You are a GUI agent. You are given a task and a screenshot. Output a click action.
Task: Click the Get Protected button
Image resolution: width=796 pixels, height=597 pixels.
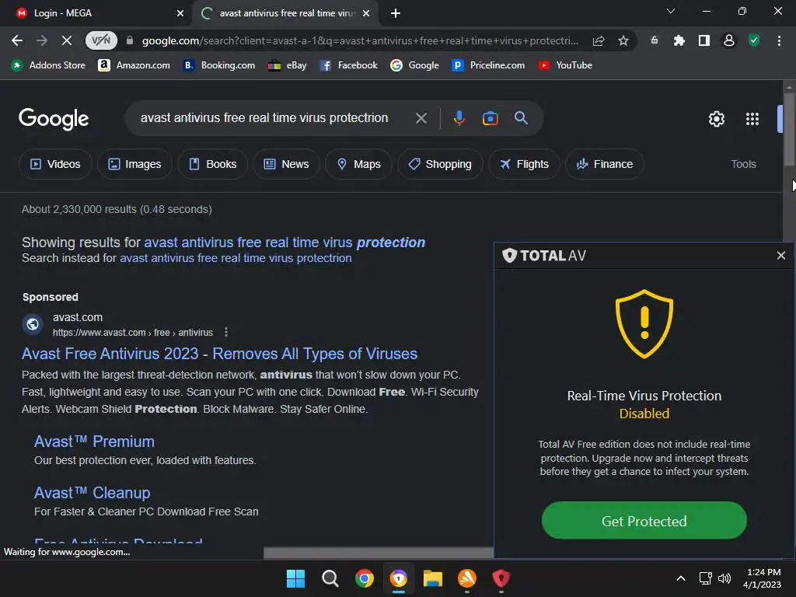644,520
